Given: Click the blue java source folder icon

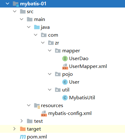Looking at the screenshot, I should (37, 27).
